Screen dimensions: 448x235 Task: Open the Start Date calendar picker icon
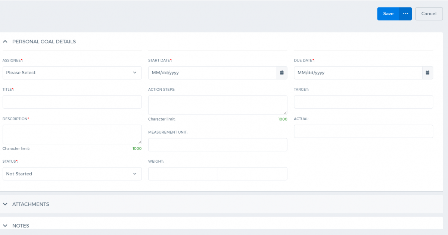click(282, 73)
